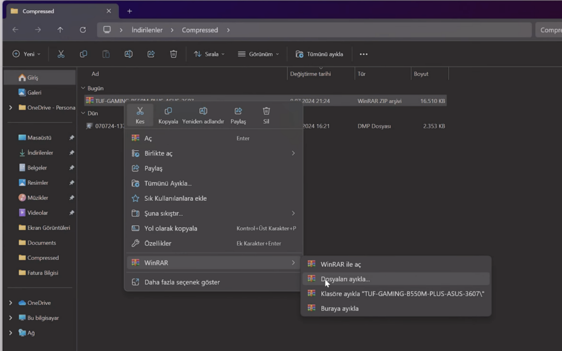The height and width of the screenshot is (351, 562).
Task: Click the Yeni new item button
Action: [27, 54]
